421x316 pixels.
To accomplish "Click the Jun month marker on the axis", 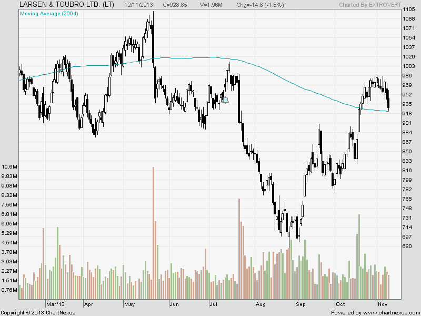I will (x=174, y=304).
